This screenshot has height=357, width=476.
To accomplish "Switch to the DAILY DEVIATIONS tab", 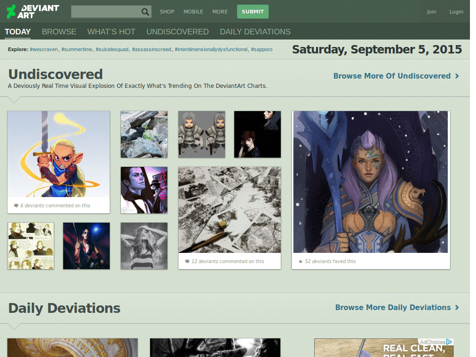I will click(x=255, y=32).
